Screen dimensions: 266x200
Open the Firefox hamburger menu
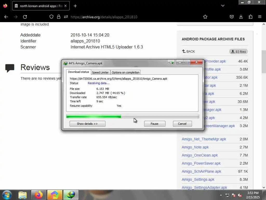pyautogui.click(x=260, y=17)
